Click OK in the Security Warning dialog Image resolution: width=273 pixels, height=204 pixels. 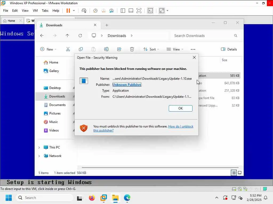(180, 108)
